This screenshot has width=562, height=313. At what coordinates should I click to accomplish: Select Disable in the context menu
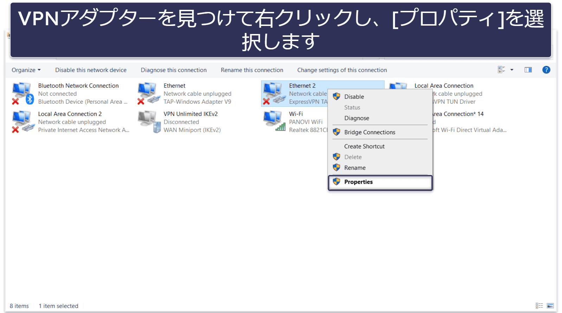[354, 97]
